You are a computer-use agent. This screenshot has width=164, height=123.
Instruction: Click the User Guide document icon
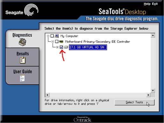point(22,78)
